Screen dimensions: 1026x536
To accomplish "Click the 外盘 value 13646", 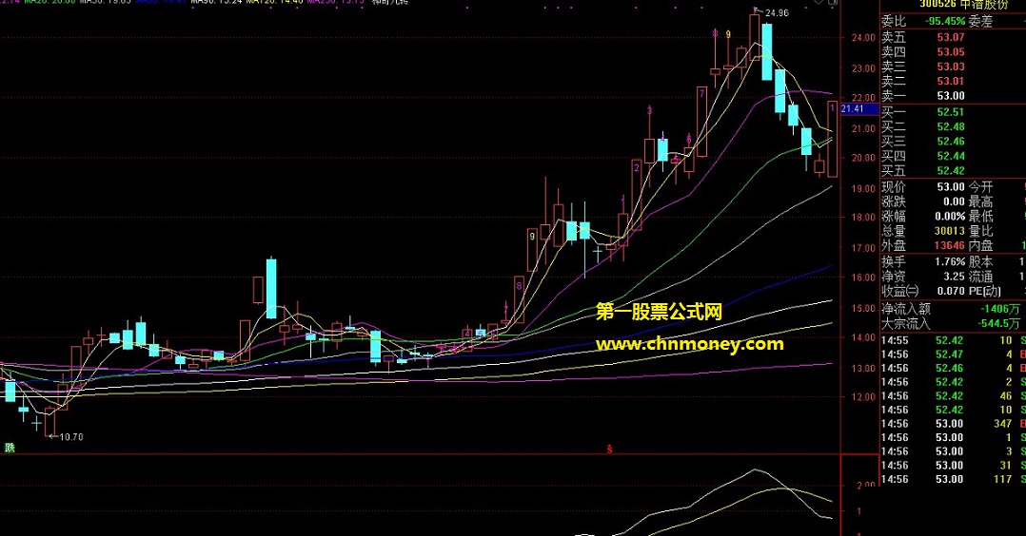I will tap(950, 246).
